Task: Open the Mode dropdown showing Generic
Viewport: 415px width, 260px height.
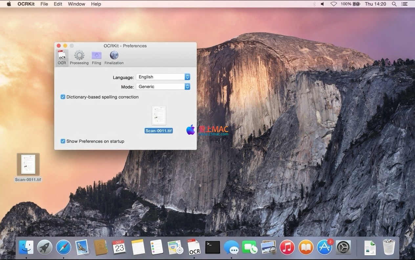Action: (163, 87)
